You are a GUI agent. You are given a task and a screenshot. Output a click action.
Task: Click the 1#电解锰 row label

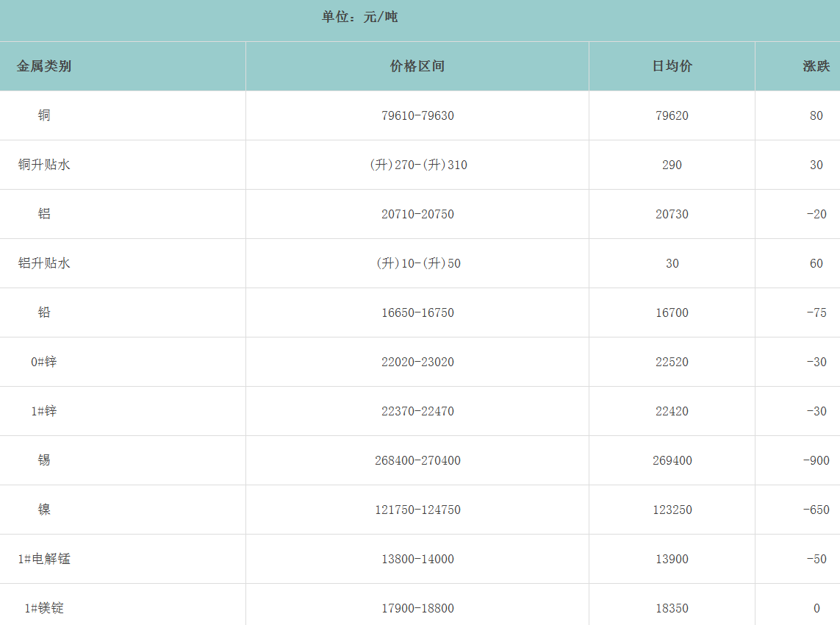coord(44,559)
